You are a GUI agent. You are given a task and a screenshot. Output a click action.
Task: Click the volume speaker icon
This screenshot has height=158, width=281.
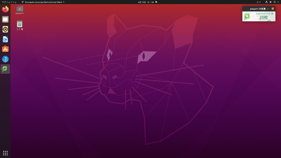pyautogui.click(x=270, y=2)
